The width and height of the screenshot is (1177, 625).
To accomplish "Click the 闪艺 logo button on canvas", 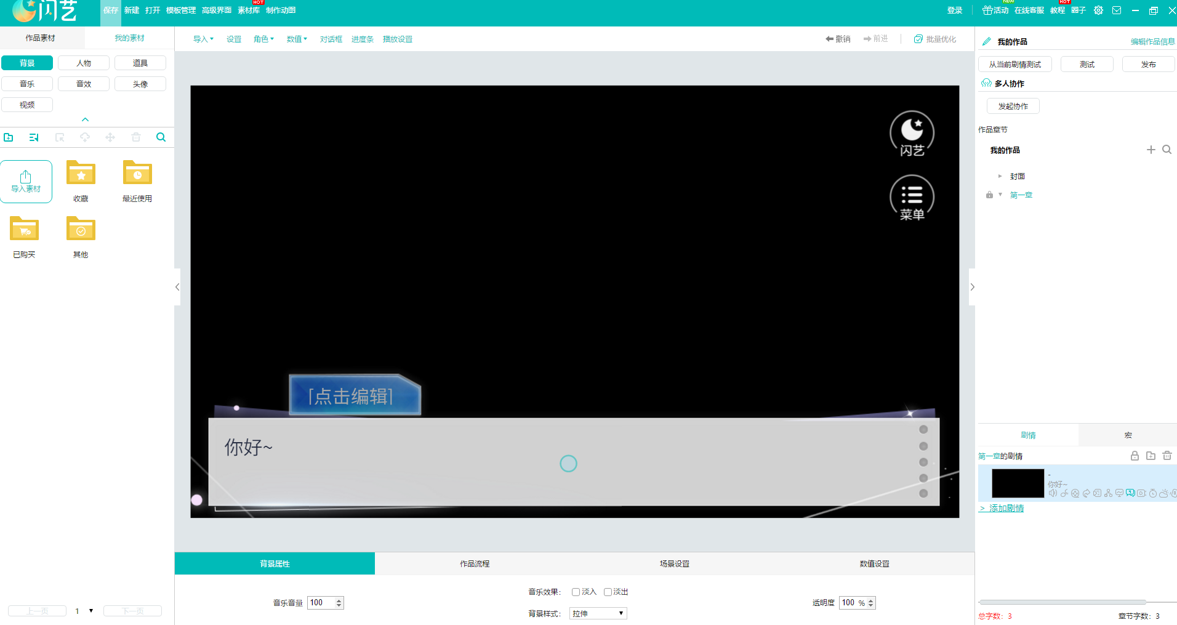I will click(x=912, y=134).
